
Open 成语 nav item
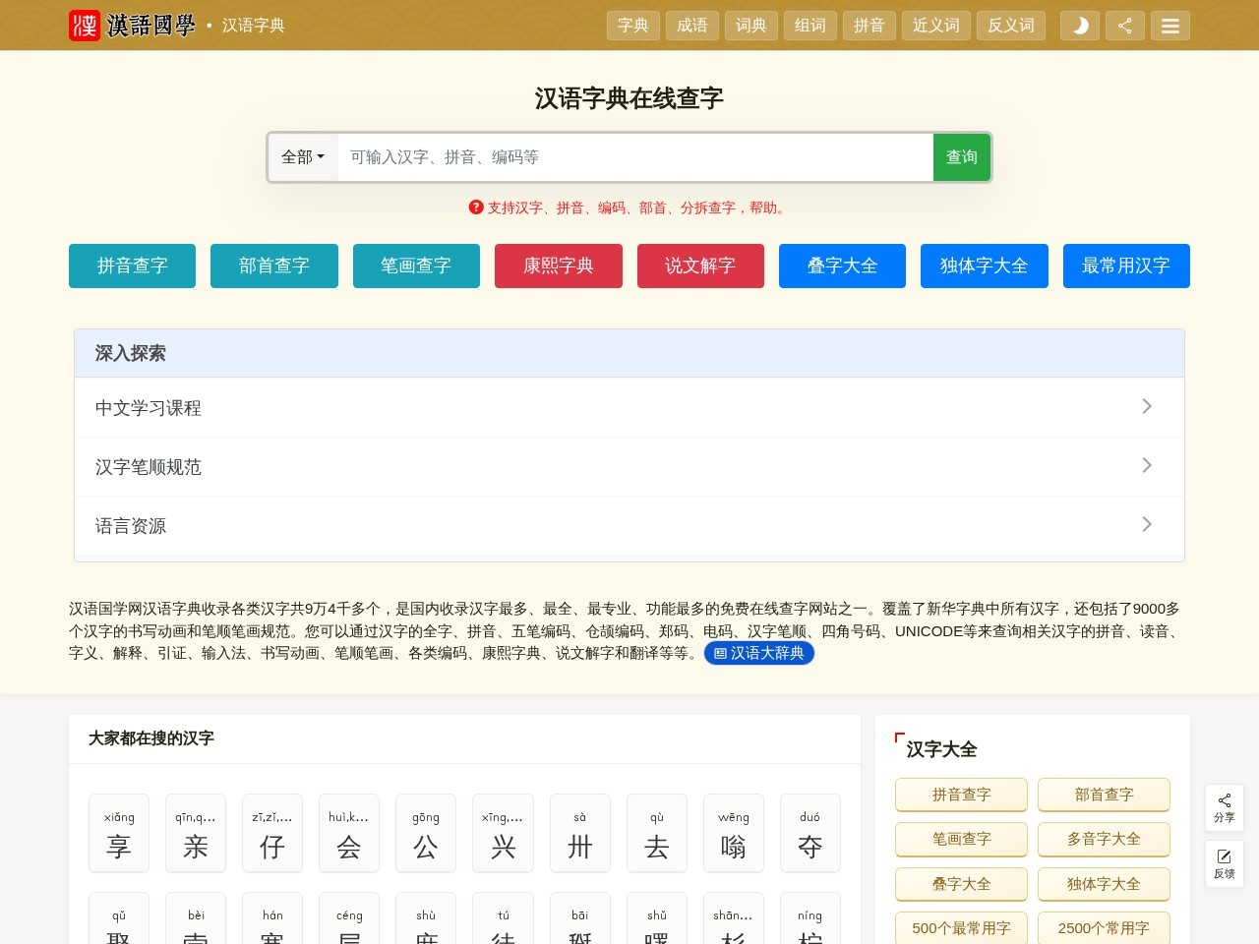click(692, 26)
